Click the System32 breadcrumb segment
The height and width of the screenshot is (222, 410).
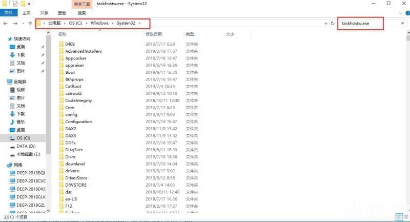(x=126, y=23)
